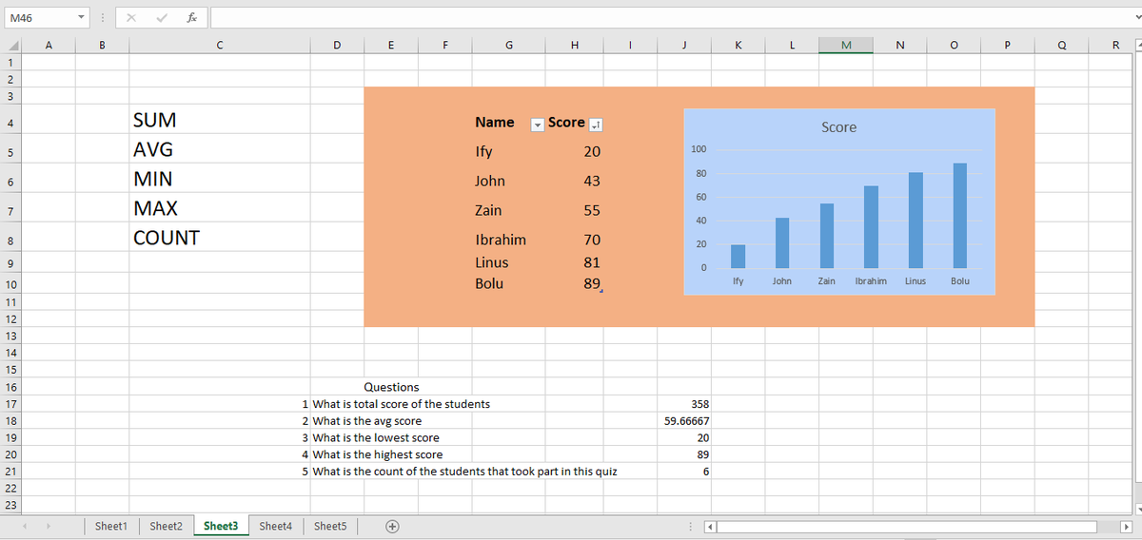Click the answer cell showing 358
Image resolution: width=1142 pixels, height=540 pixels.
tap(686, 404)
